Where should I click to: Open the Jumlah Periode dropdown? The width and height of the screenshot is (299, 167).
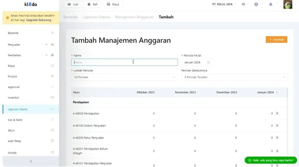(x=124, y=77)
